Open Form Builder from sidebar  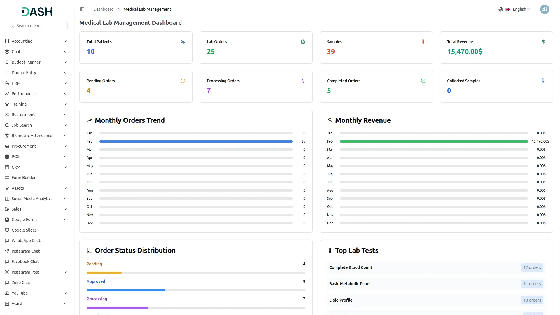[24, 178]
